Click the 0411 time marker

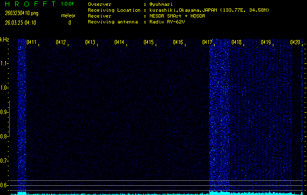tap(32, 42)
